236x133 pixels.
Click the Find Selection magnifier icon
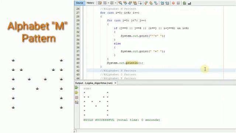click(120, 3)
